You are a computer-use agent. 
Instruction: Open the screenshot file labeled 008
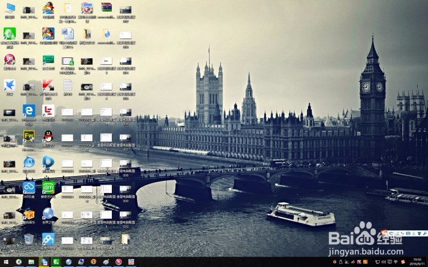point(125,164)
